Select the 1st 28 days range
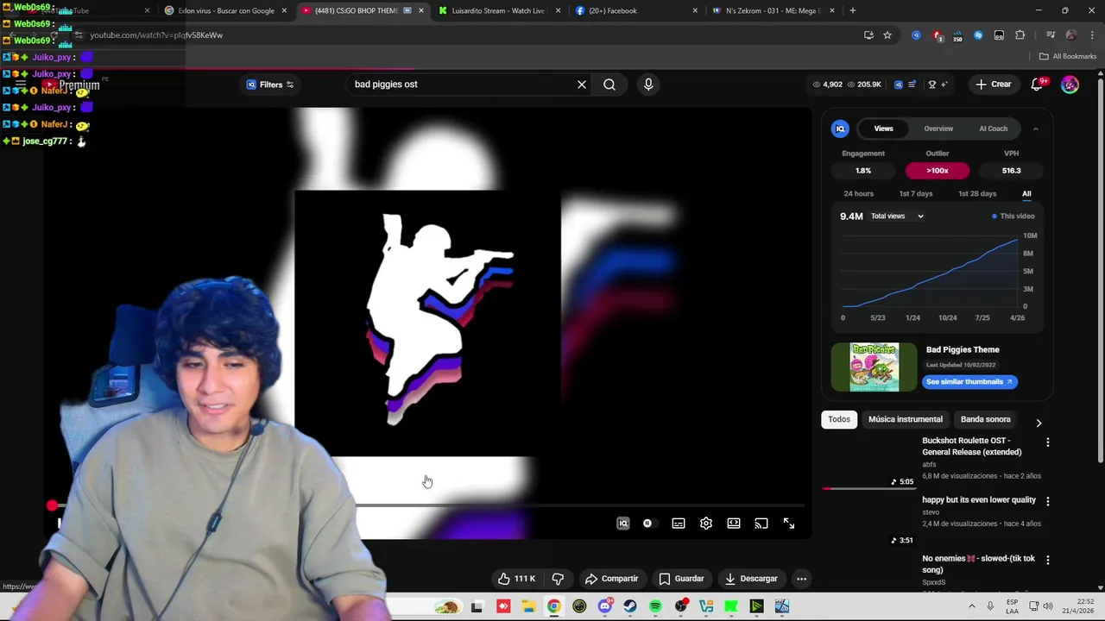Viewport: 1105px width, 621px height. coord(977,194)
